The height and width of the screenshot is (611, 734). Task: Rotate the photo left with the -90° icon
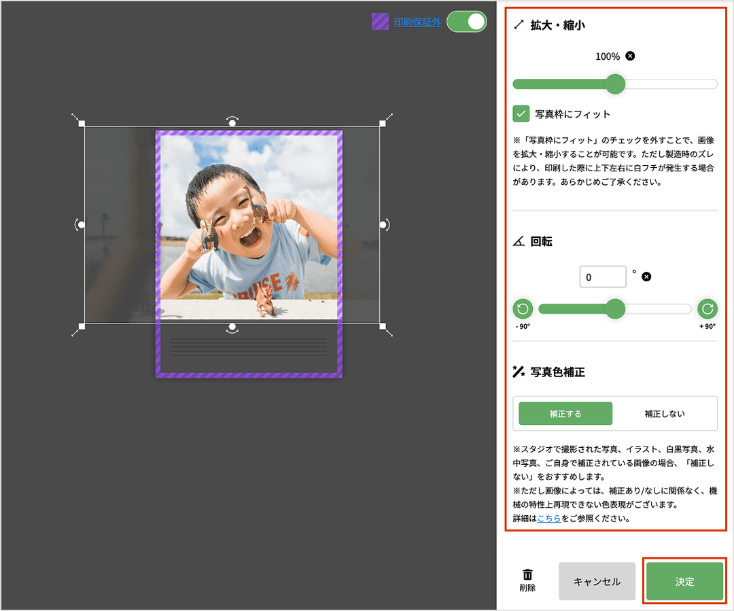522,309
